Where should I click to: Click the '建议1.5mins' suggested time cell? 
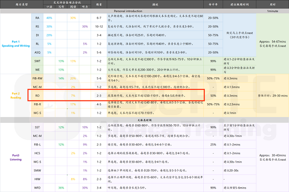point(232,87)
